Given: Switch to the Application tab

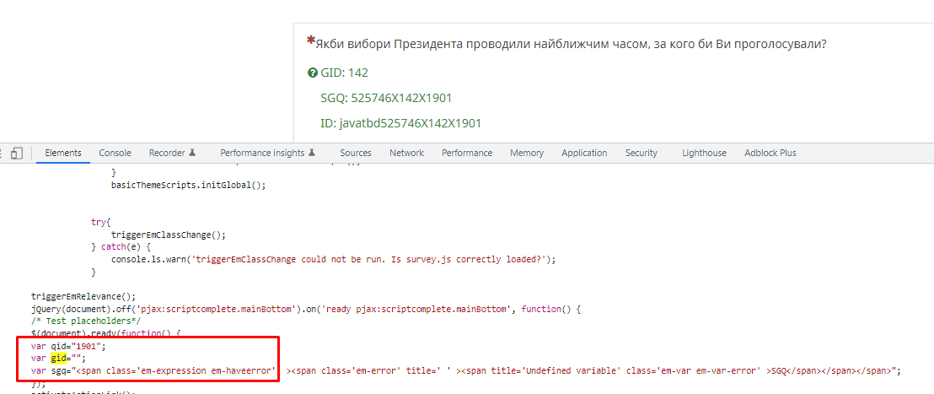Looking at the screenshot, I should coord(584,153).
